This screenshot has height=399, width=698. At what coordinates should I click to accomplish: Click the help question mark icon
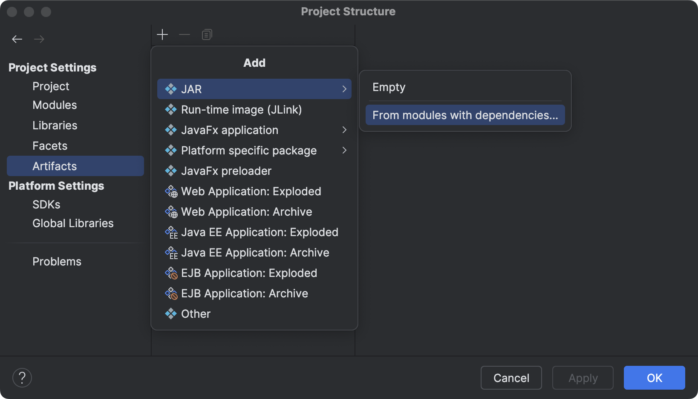point(22,378)
